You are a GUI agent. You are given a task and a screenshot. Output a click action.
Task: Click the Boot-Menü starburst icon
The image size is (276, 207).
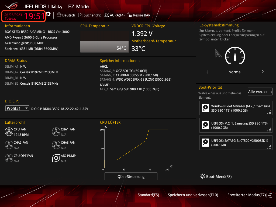click(203, 176)
